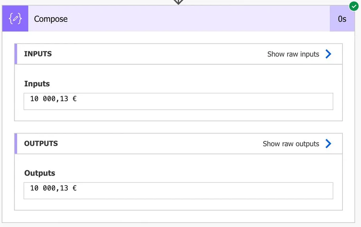Image resolution: width=361 pixels, height=227 pixels.
Task: Click inside the Inputs value field
Action: point(178,101)
